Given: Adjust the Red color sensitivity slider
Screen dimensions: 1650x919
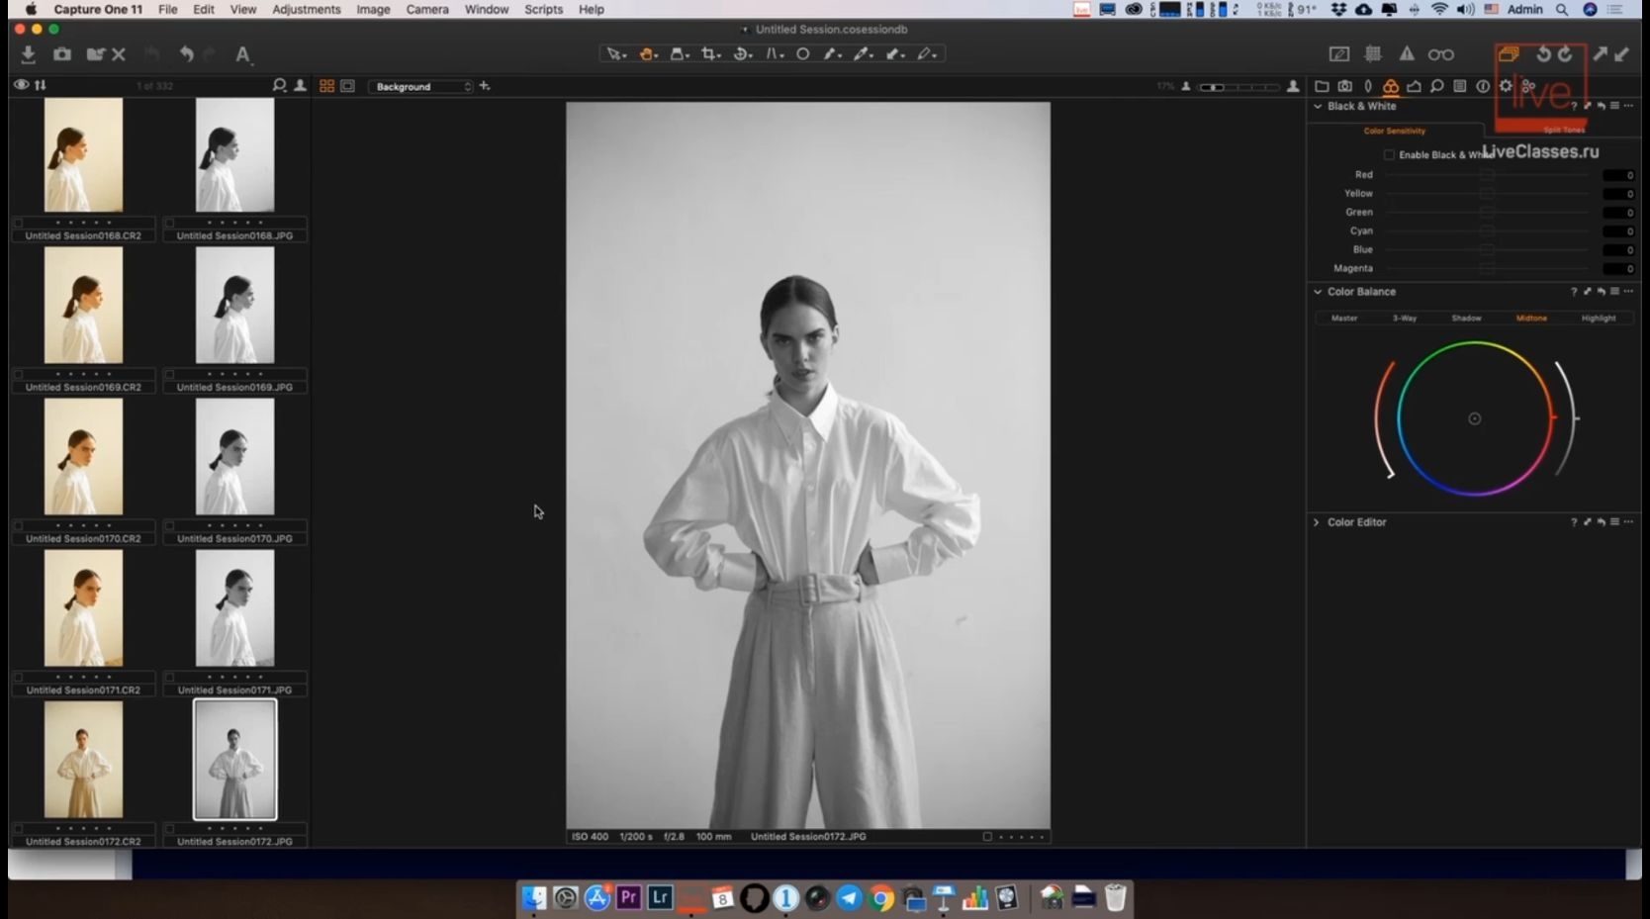Looking at the screenshot, I should (1487, 175).
